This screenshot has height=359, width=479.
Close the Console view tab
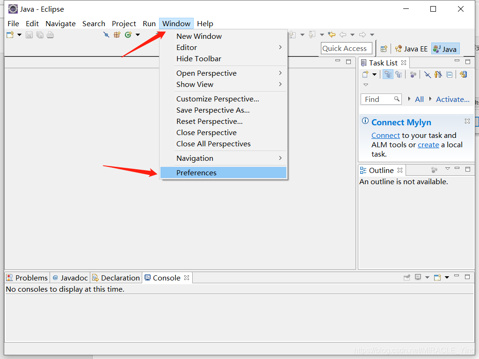click(x=187, y=278)
